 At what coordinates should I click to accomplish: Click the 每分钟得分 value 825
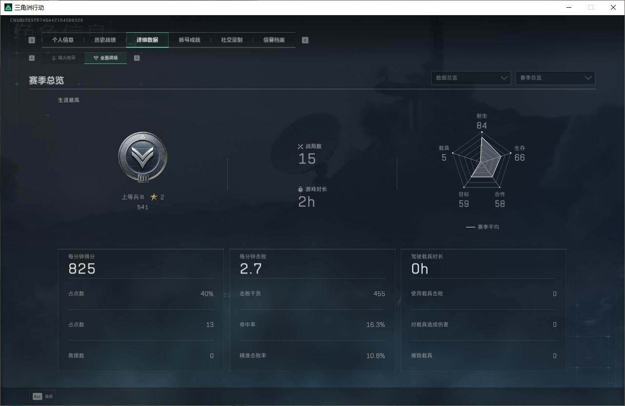(82, 269)
